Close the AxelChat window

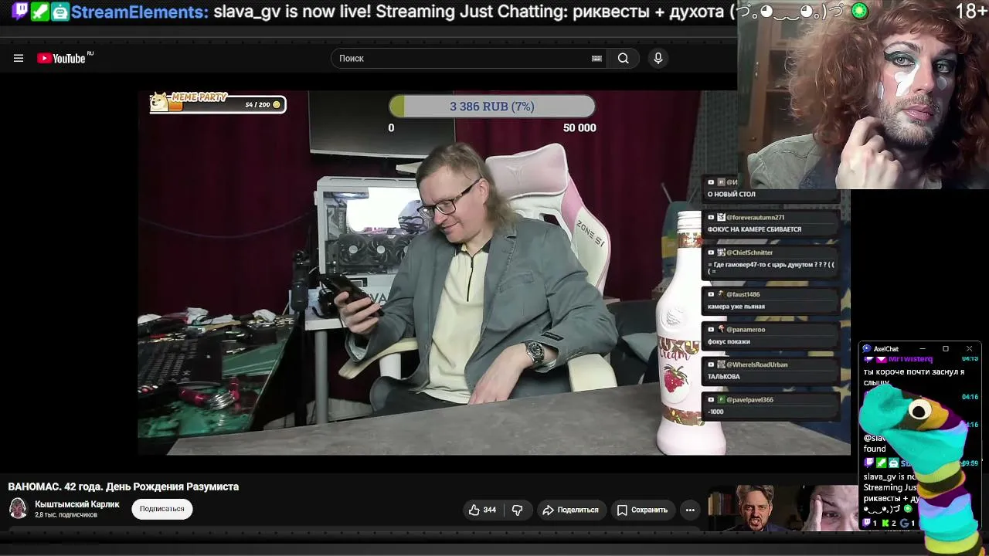[969, 349]
